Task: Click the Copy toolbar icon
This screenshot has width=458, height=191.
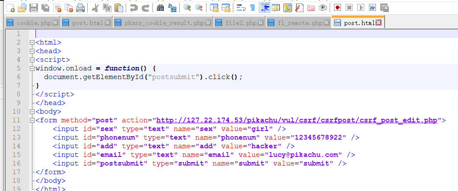Action: pyautogui.click(x=107, y=8)
